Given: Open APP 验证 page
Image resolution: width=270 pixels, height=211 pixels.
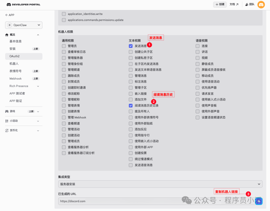Looking at the screenshot, I should (16, 101).
